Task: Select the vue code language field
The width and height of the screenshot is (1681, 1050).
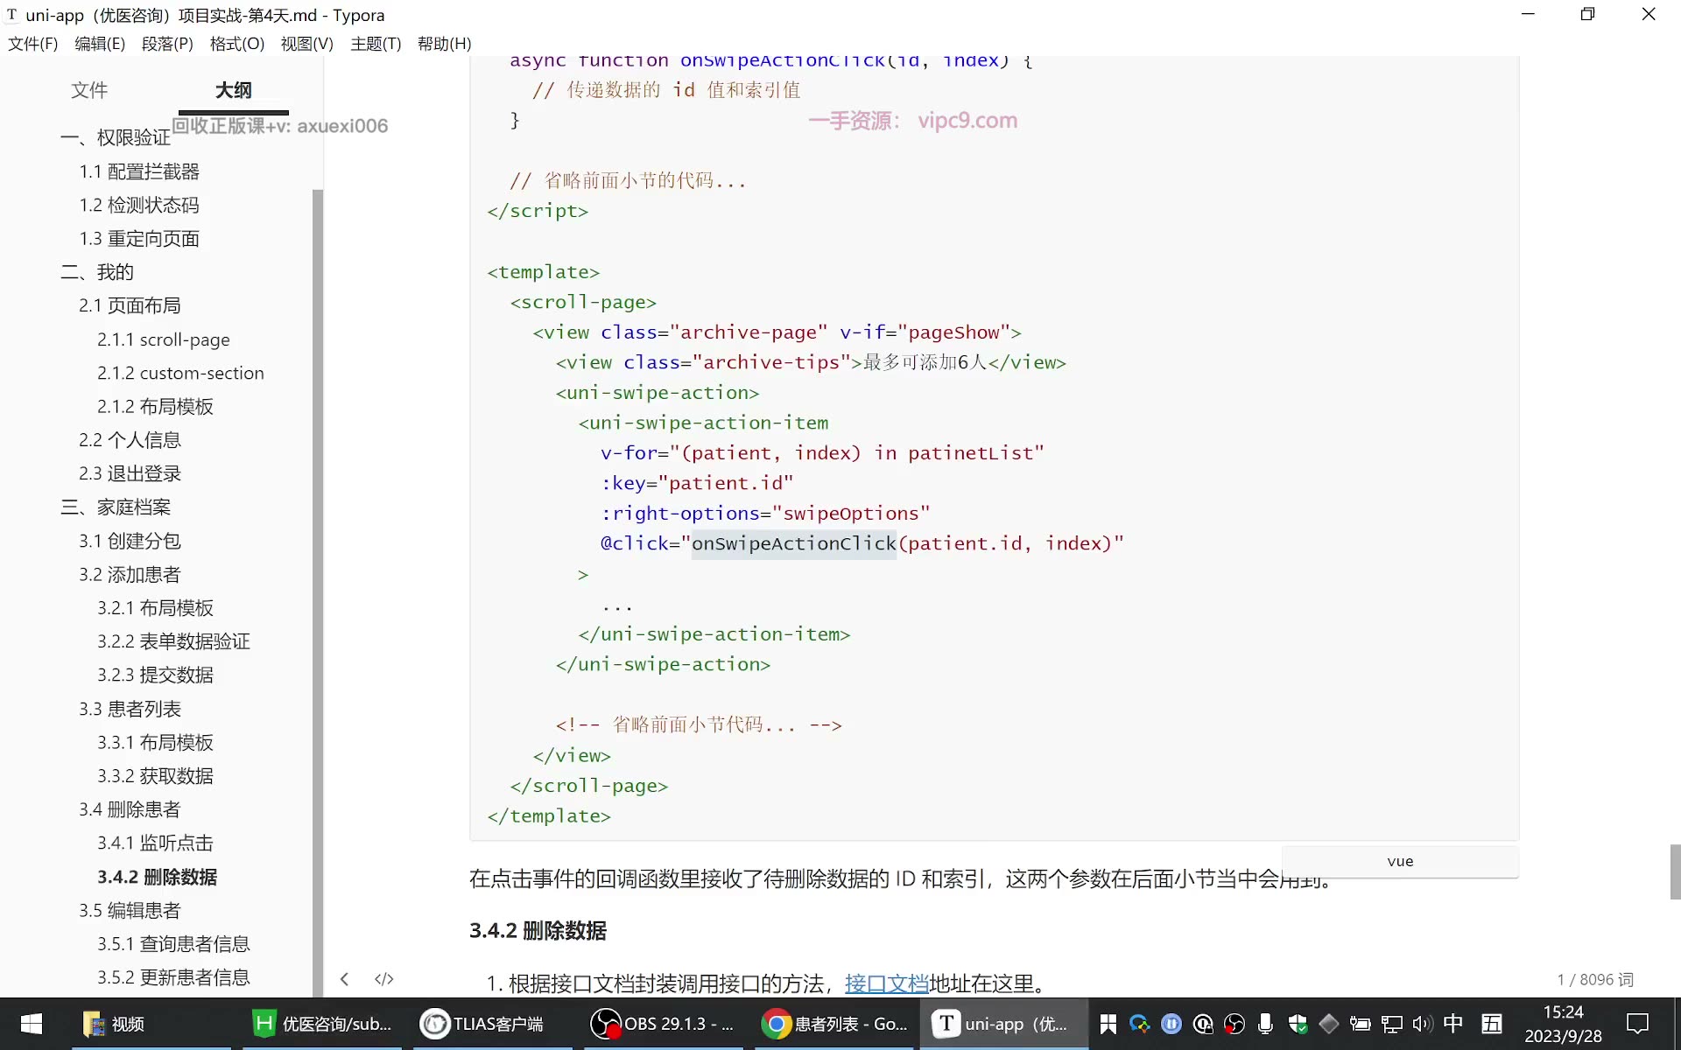Action: (1400, 861)
